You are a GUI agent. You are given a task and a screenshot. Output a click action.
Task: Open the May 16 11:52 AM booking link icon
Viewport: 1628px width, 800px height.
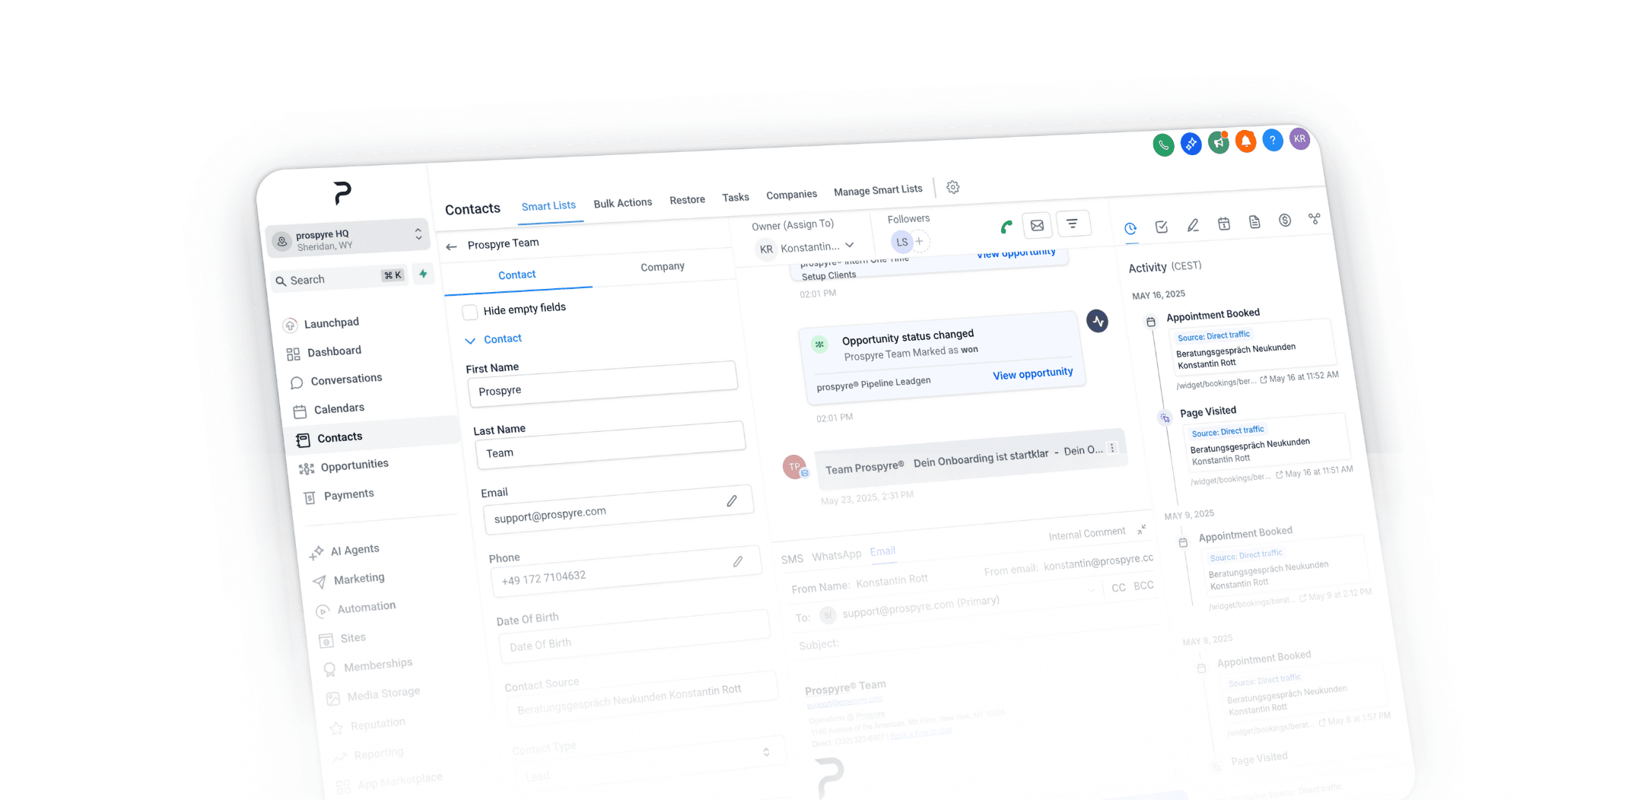pyautogui.click(x=1264, y=379)
